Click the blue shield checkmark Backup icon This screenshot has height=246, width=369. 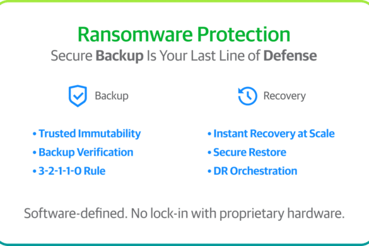pyautogui.click(x=78, y=96)
